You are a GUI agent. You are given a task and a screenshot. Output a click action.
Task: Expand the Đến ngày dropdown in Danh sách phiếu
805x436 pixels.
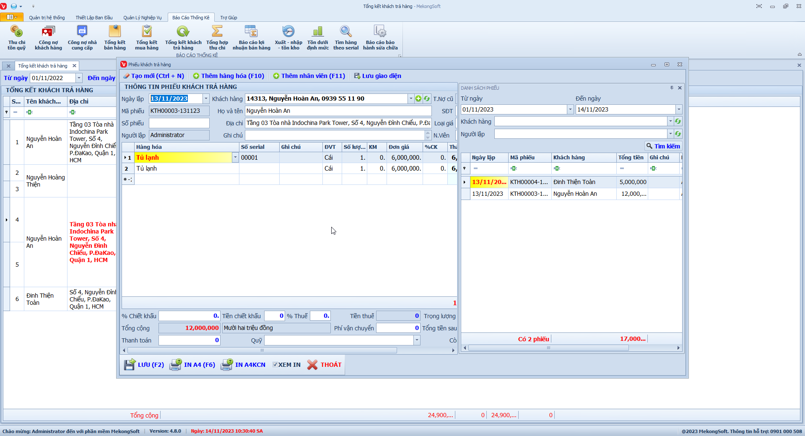click(678, 109)
